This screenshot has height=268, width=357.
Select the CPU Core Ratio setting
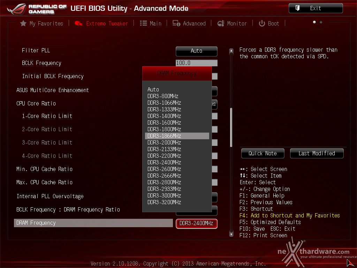click(36, 103)
